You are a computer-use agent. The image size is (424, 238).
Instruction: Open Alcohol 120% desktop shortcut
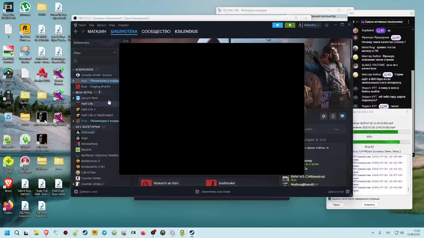(42, 76)
